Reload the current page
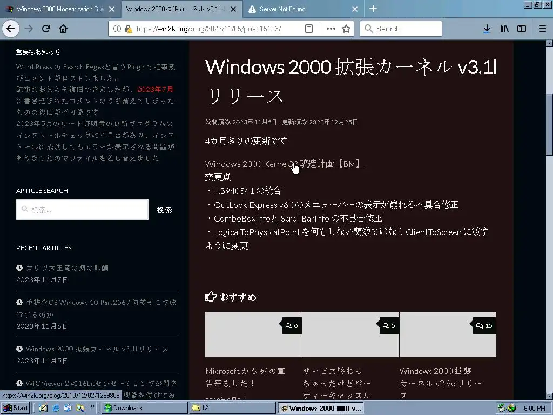The image size is (553, 415). (46, 29)
